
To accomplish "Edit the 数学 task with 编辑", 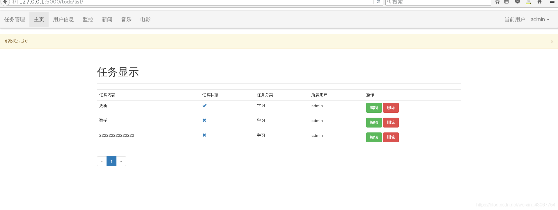I will click(374, 123).
